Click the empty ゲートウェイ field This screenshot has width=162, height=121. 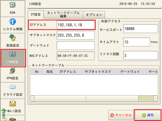pos(76,45)
